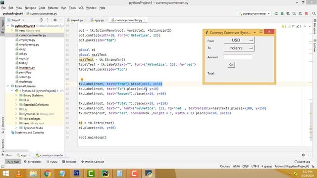Screen dimensions: 317x178
Task: Open employee.py in the project tree
Action: point(27,40)
